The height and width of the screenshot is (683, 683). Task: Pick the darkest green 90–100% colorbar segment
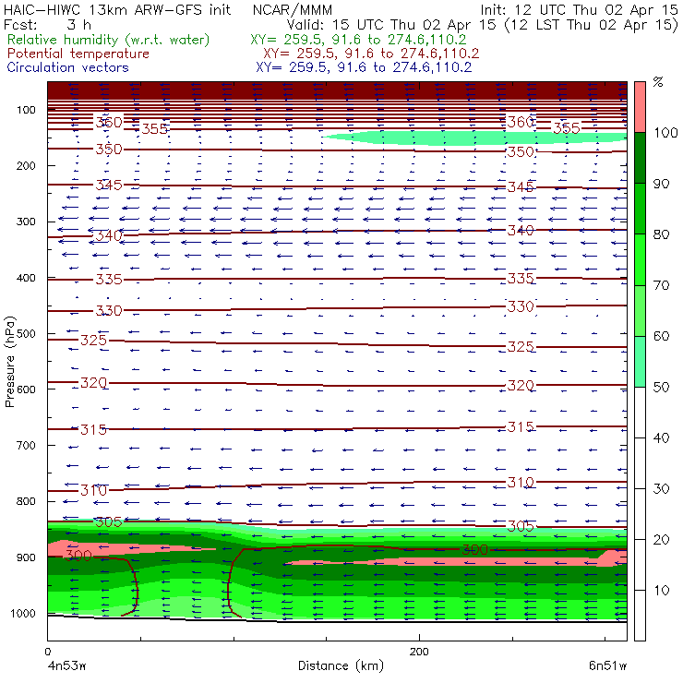(640, 158)
